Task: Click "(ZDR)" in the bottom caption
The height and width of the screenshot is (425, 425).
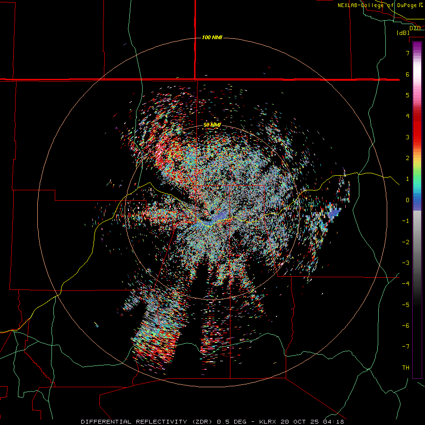Action: pos(202,422)
